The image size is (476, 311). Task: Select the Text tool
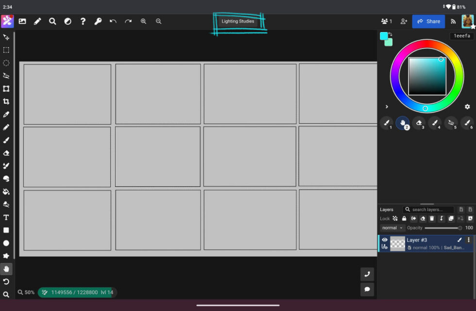[6, 217]
